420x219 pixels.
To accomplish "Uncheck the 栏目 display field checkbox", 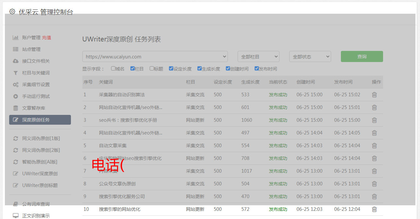I will (132, 69).
